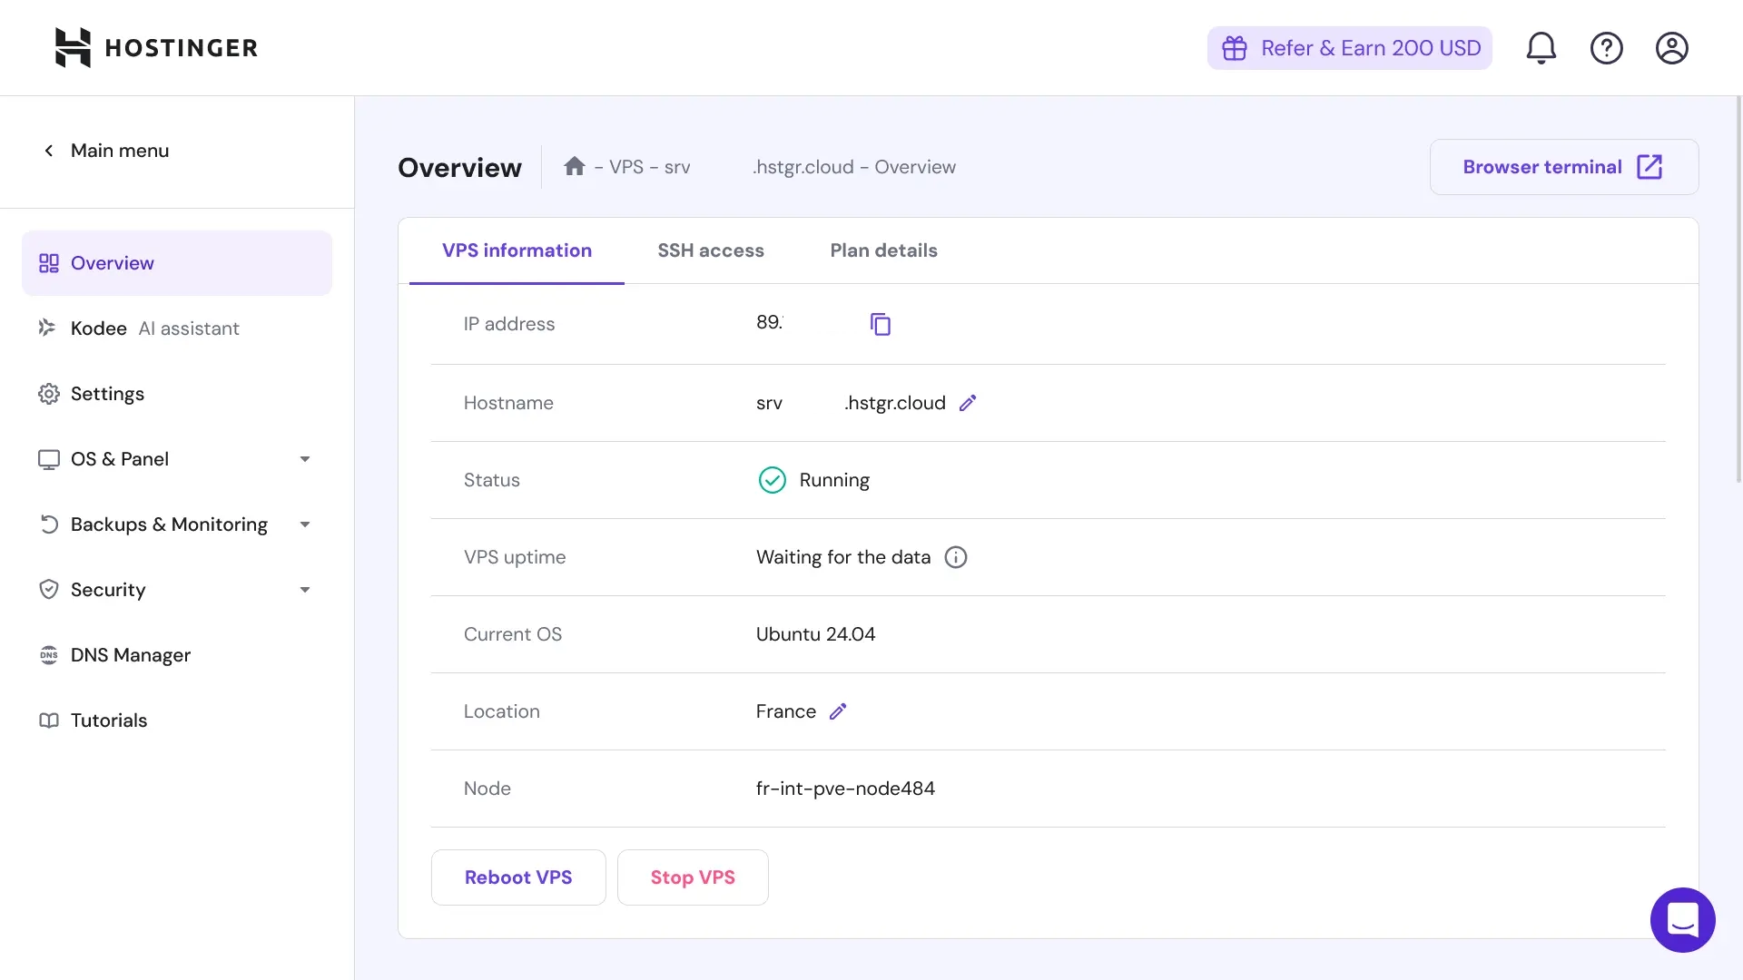Copy the IP address with copy icon
This screenshot has width=1743, height=980.
click(880, 324)
